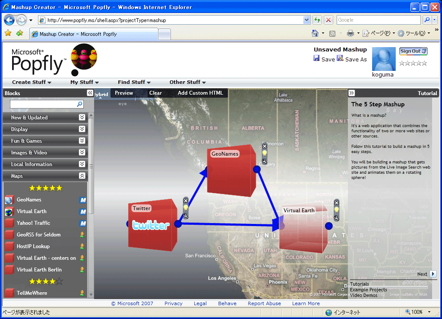
Task: Collapse the Tutorial panel with double chevron
Action: coord(351,93)
